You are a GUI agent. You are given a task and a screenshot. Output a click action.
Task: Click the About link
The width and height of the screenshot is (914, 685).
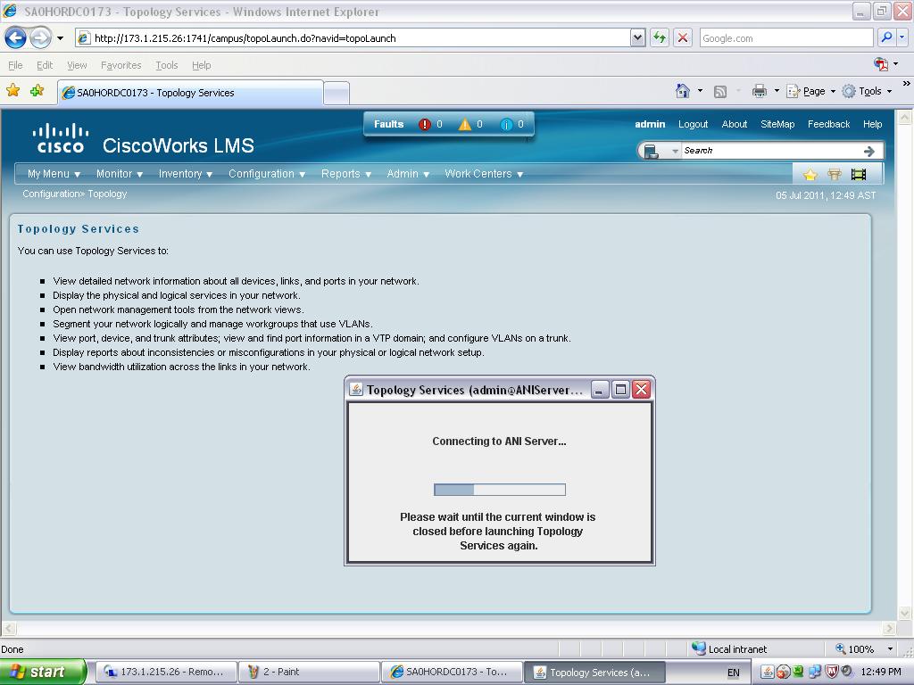[735, 124]
